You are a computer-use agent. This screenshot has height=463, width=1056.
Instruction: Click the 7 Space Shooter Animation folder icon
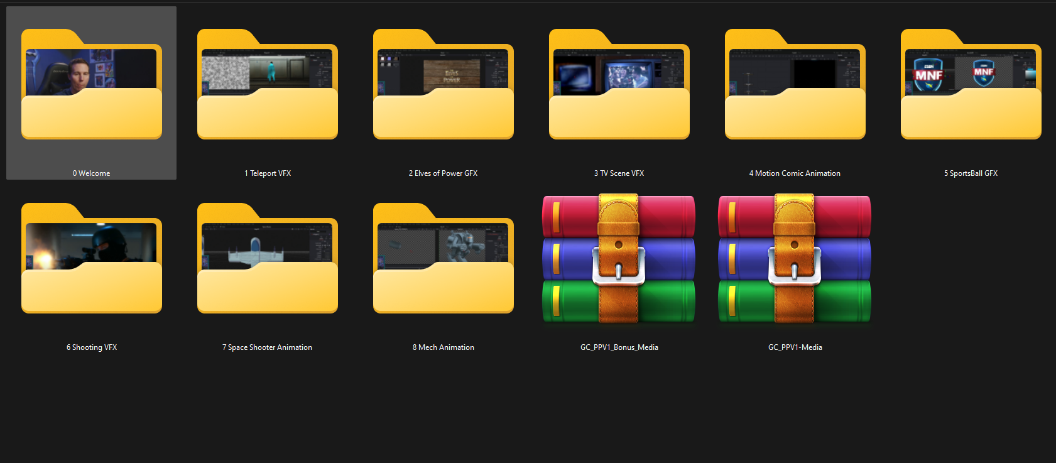268,259
